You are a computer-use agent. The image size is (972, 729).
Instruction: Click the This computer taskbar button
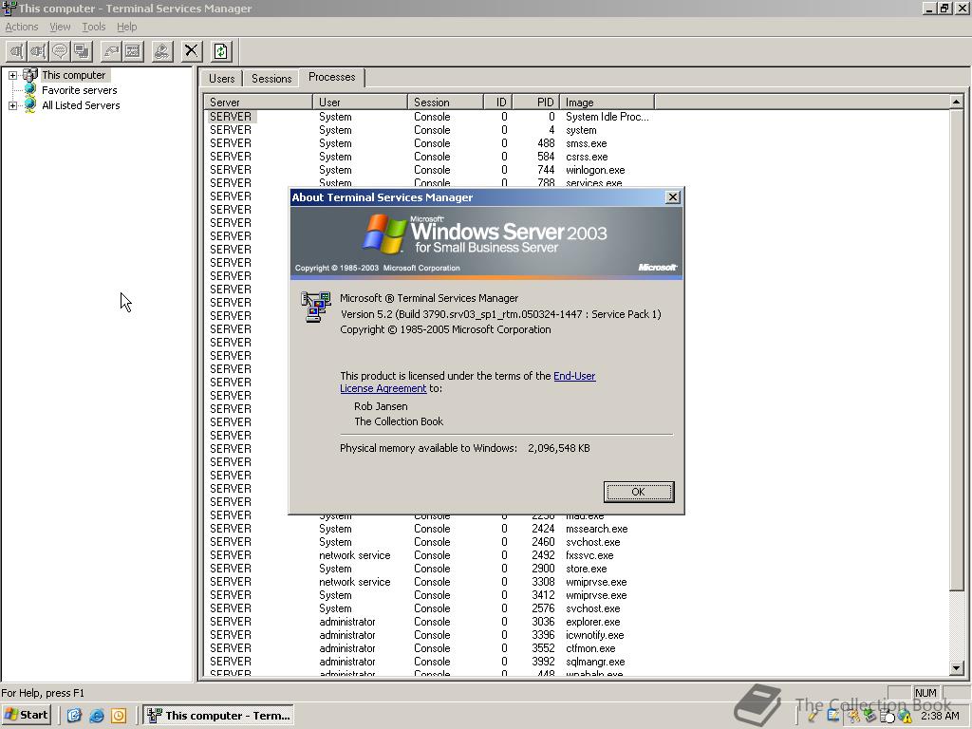point(219,715)
